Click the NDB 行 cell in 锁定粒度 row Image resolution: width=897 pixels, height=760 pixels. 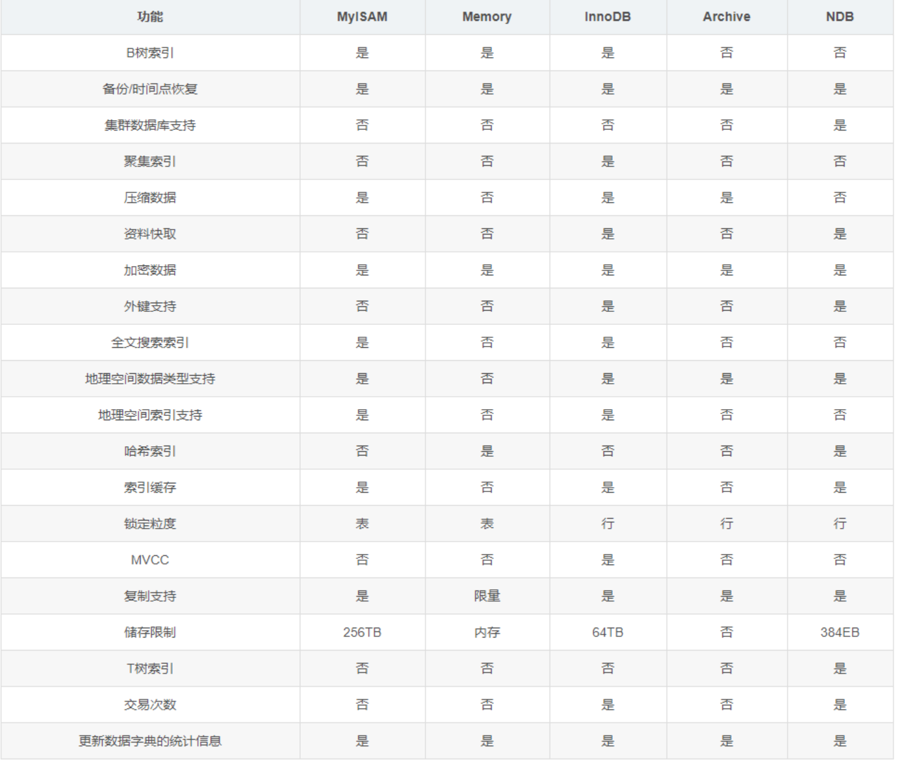(x=839, y=524)
